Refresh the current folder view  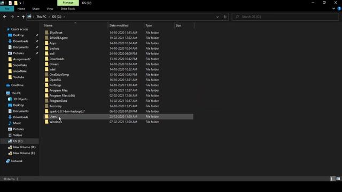coord(225,17)
